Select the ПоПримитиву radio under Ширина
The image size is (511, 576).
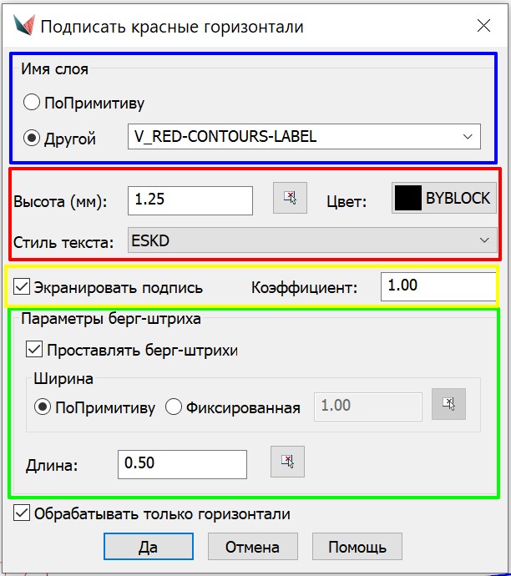click(42, 407)
